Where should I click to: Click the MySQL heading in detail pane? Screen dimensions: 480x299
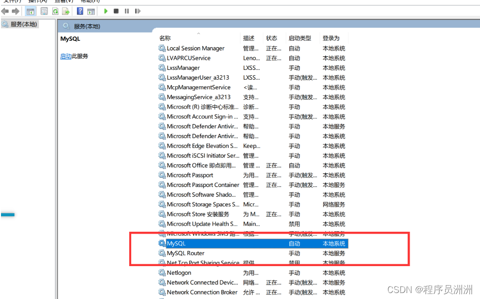pos(70,39)
